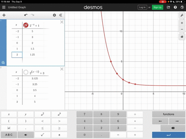Screen dimensions: 186x139
Task: Tap the square root key
Action: click(x=43, y=135)
